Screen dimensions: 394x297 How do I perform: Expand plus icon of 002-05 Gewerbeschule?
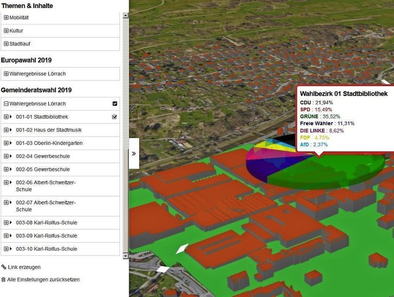pyautogui.click(x=6, y=169)
